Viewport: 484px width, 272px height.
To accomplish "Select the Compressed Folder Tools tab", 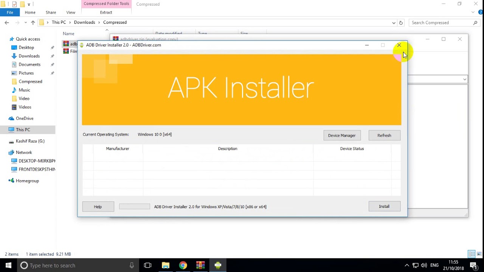I will 106,4.
